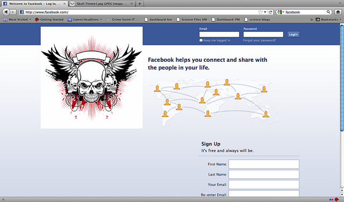The height and width of the screenshot is (202, 344).
Task: Open a new tab with the plus button
Action: pyautogui.click(x=140, y=4)
